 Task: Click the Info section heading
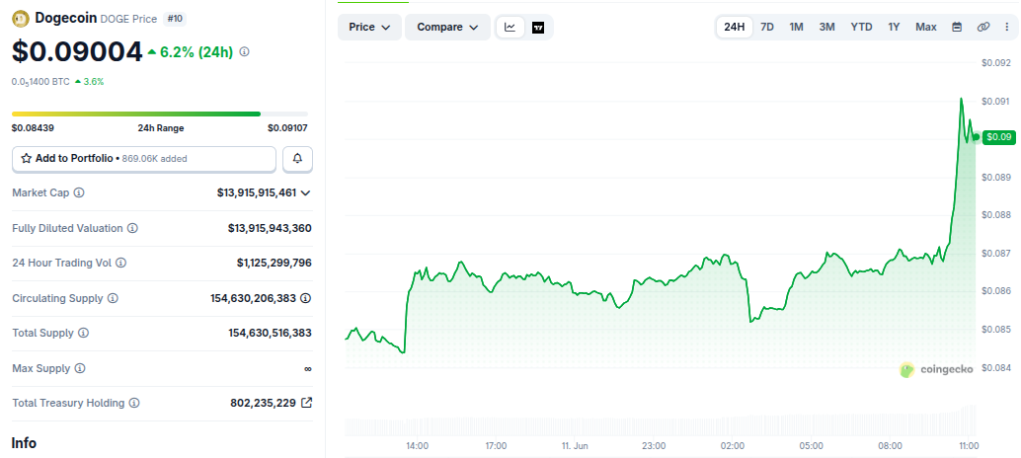[24, 443]
